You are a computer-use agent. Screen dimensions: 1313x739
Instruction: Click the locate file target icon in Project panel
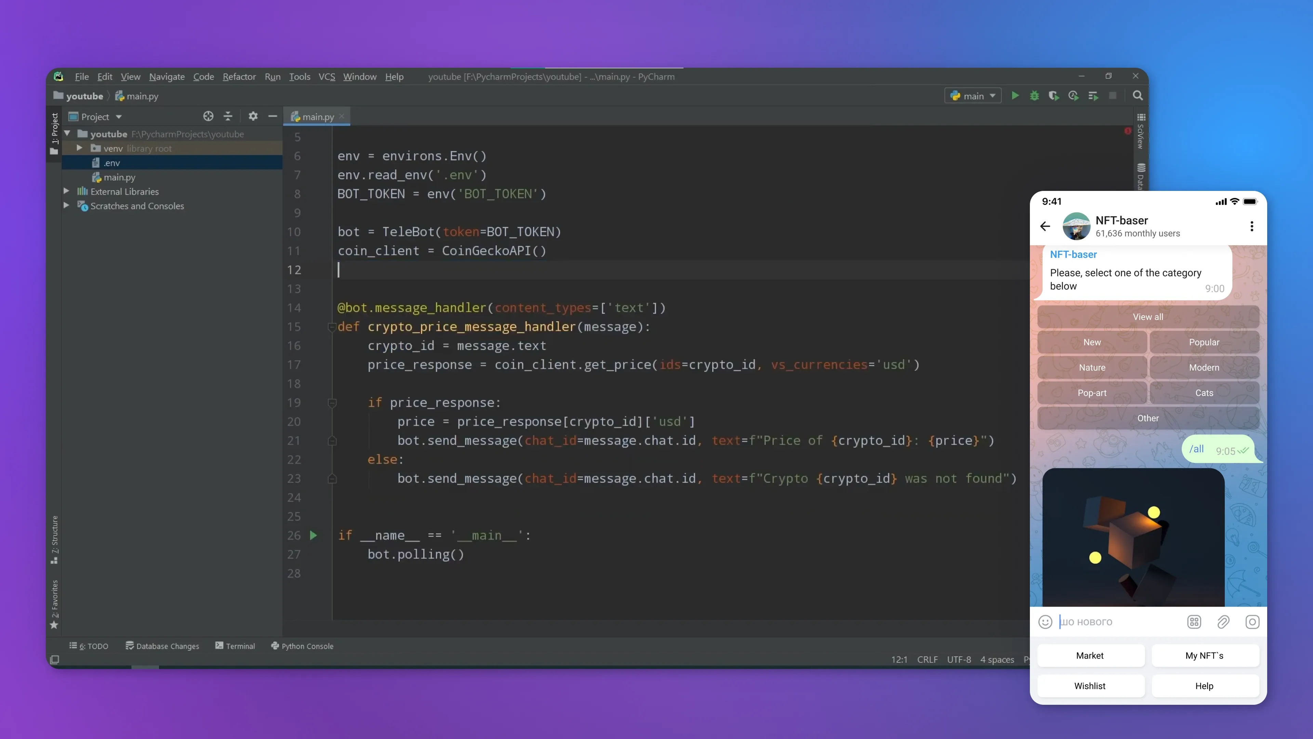208,116
